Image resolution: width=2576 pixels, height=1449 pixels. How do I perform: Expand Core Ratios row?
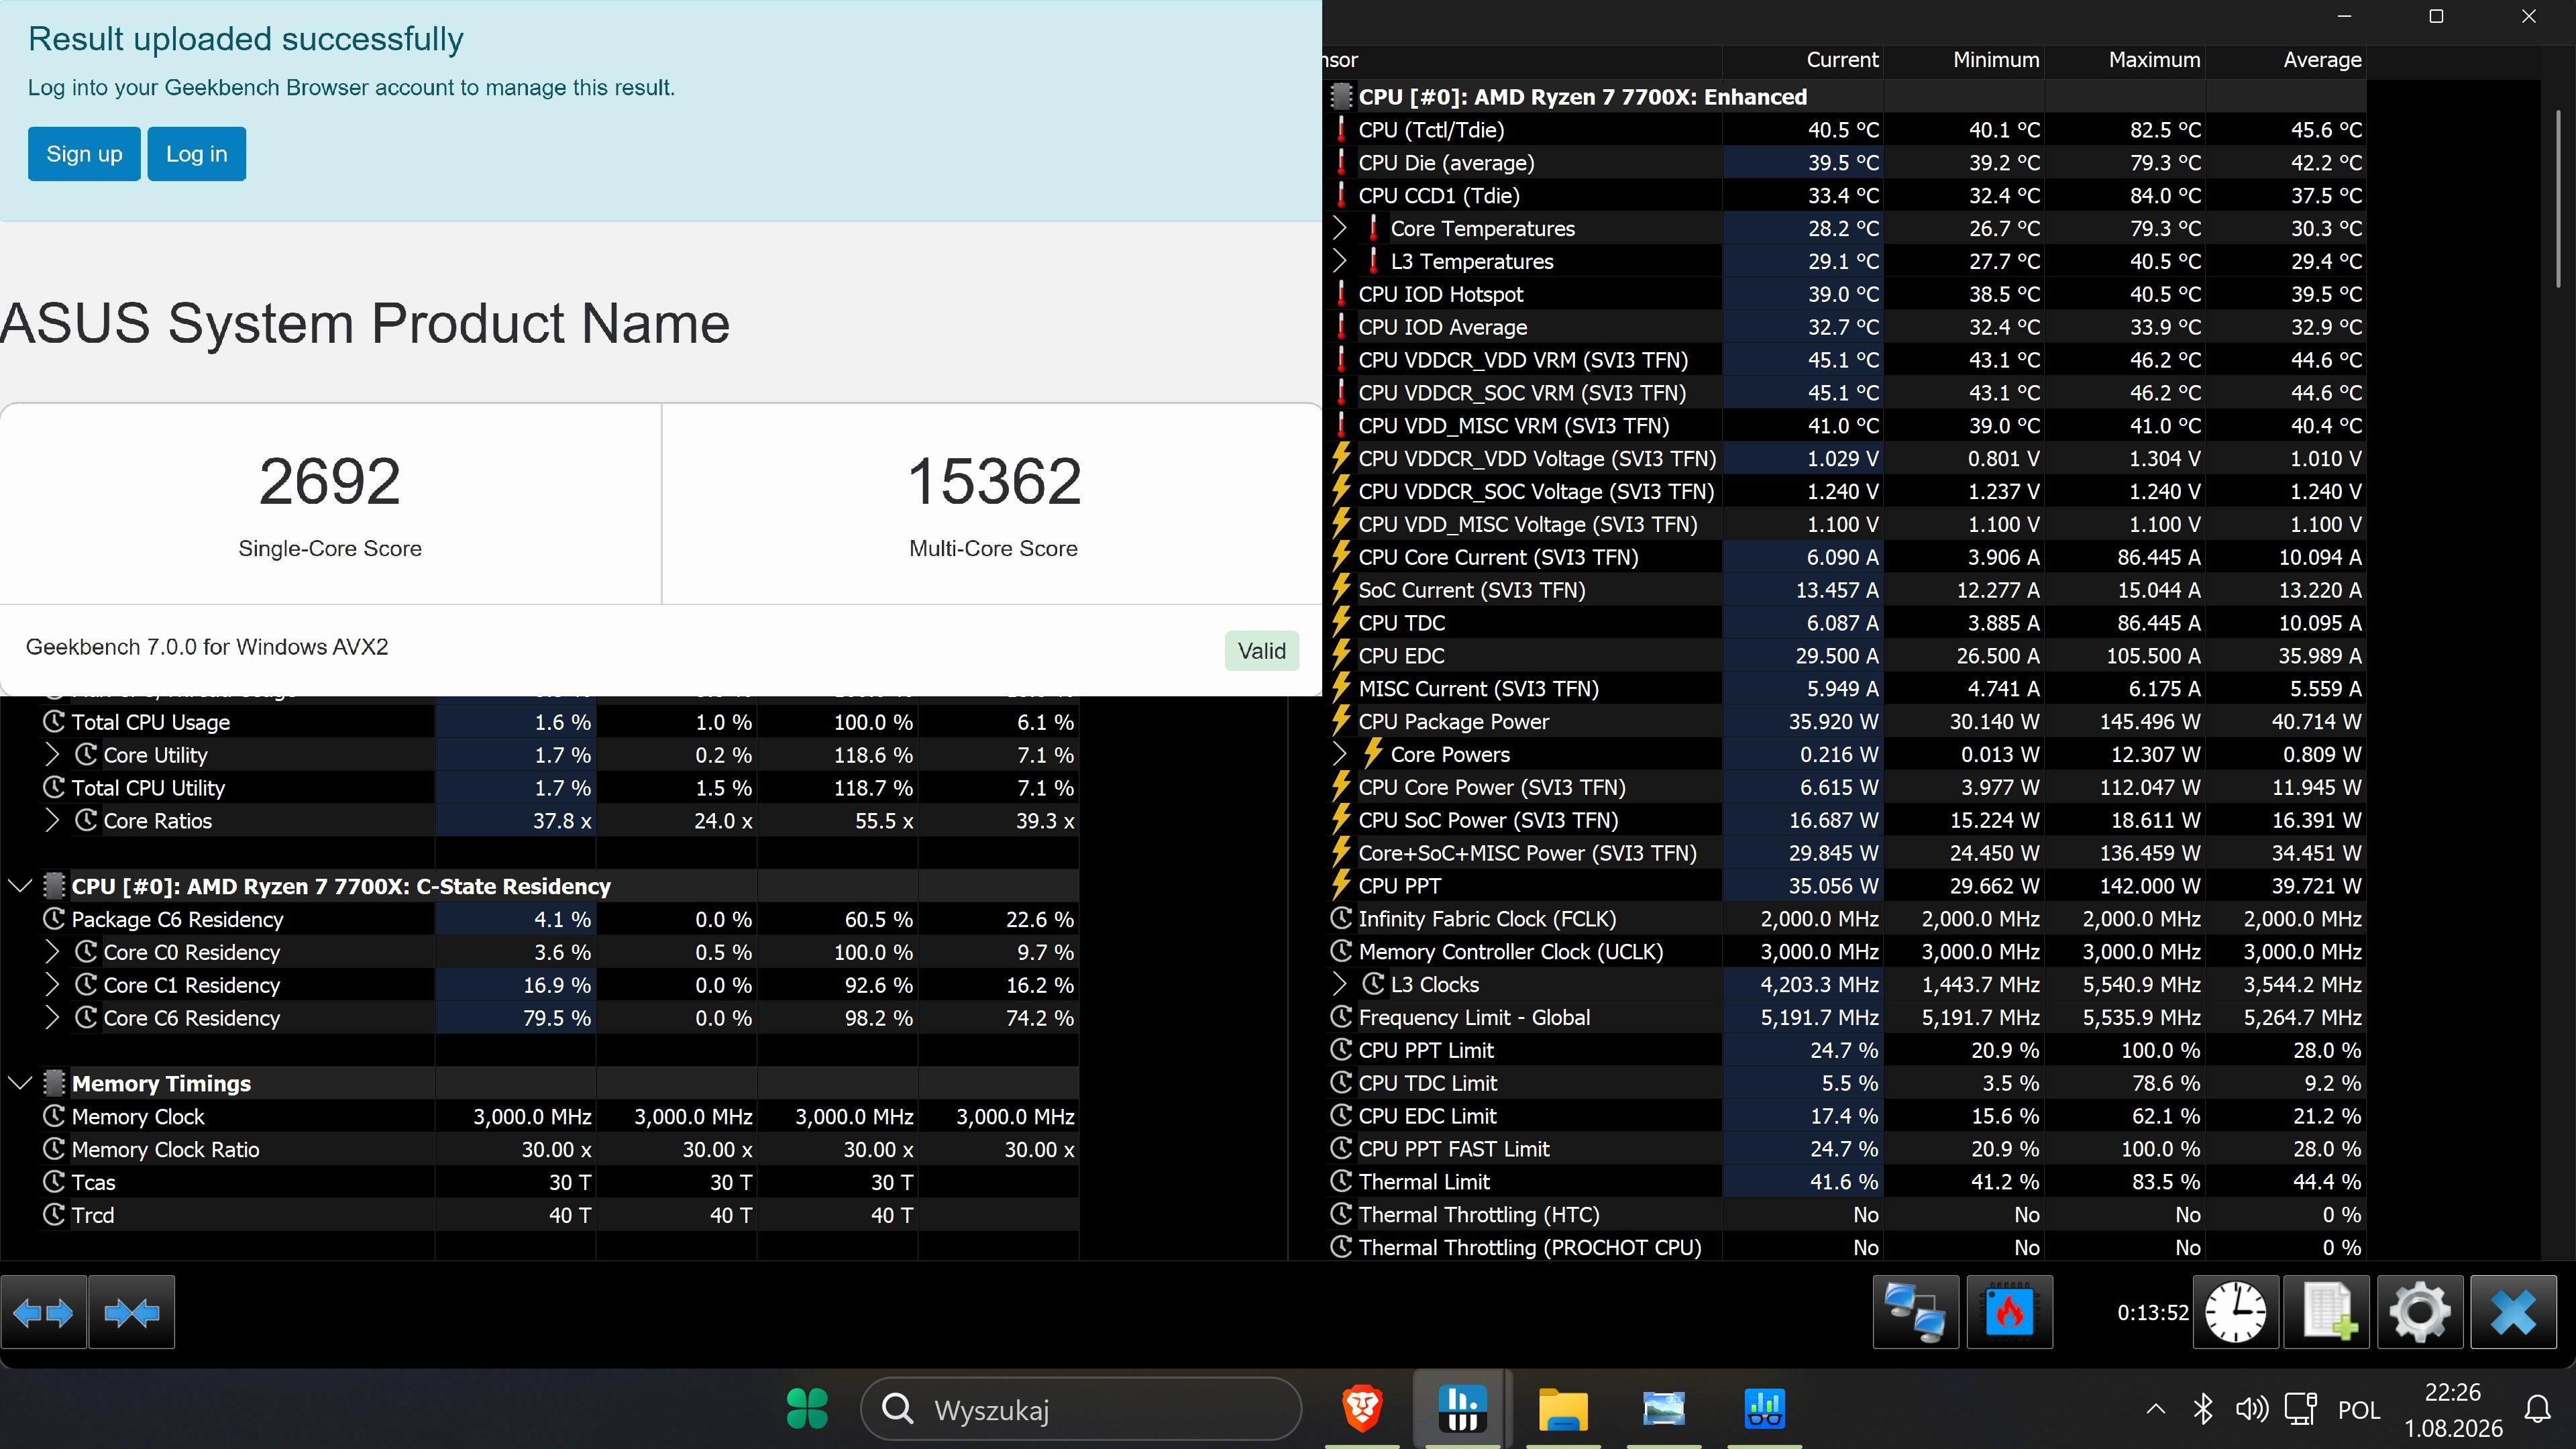coord(53,821)
